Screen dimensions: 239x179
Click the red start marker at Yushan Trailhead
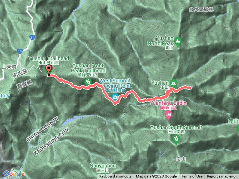(x=49, y=70)
